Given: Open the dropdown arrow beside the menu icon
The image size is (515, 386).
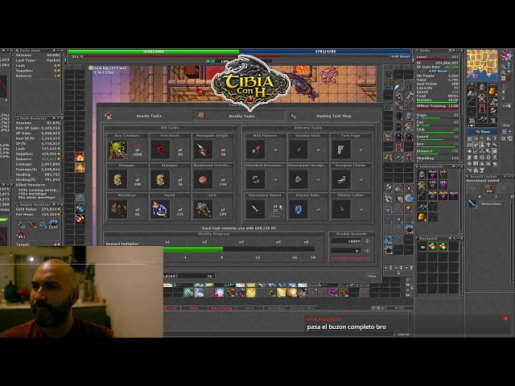Looking at the screenshot, I should coord(510,132).
